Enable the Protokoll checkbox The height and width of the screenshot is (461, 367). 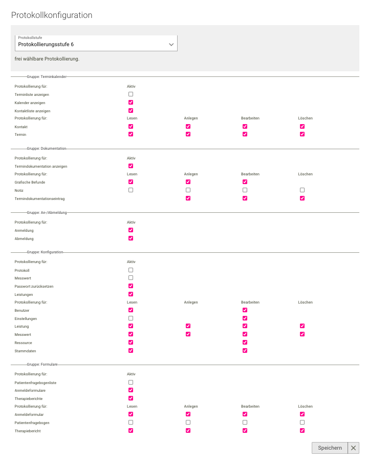pos(131,270)
